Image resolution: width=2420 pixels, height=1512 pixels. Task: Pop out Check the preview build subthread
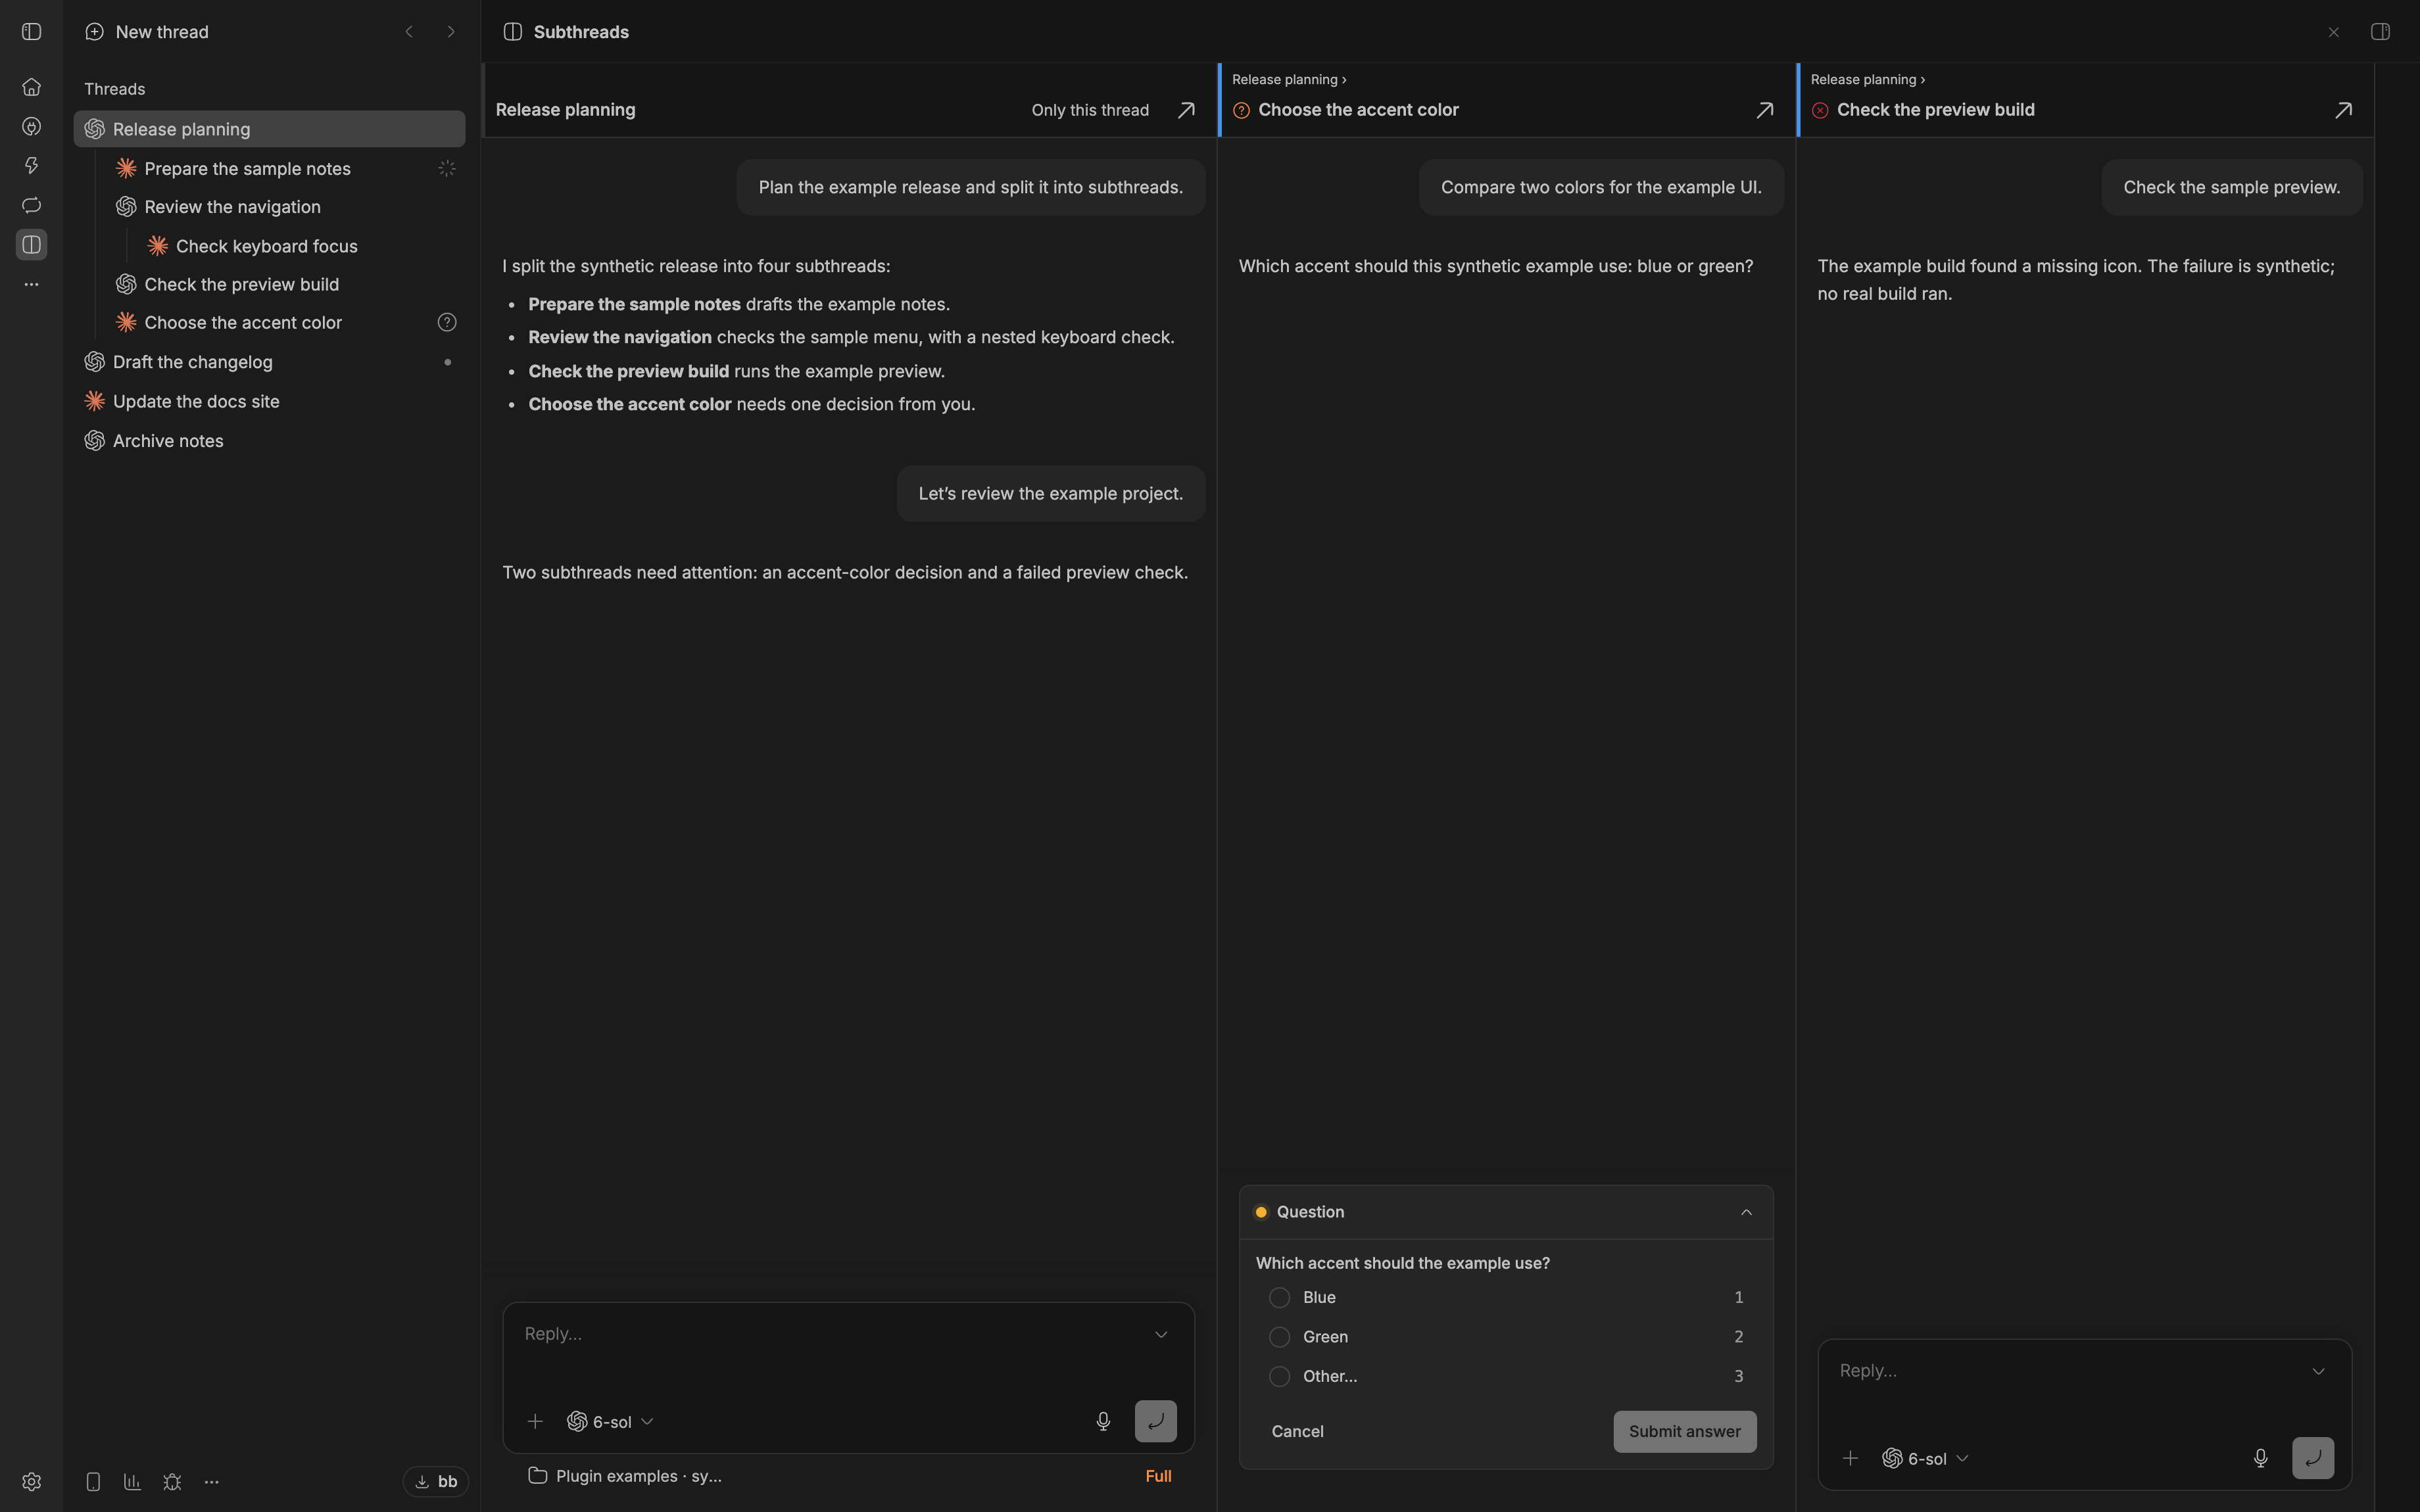[x=2343, y=110]
